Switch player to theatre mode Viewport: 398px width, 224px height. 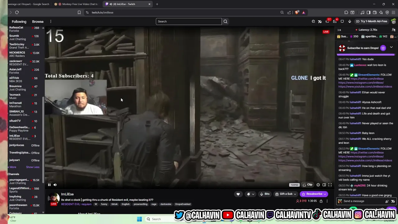tap(324, 185)
